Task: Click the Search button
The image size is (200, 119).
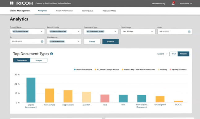Action: point(110,41)
